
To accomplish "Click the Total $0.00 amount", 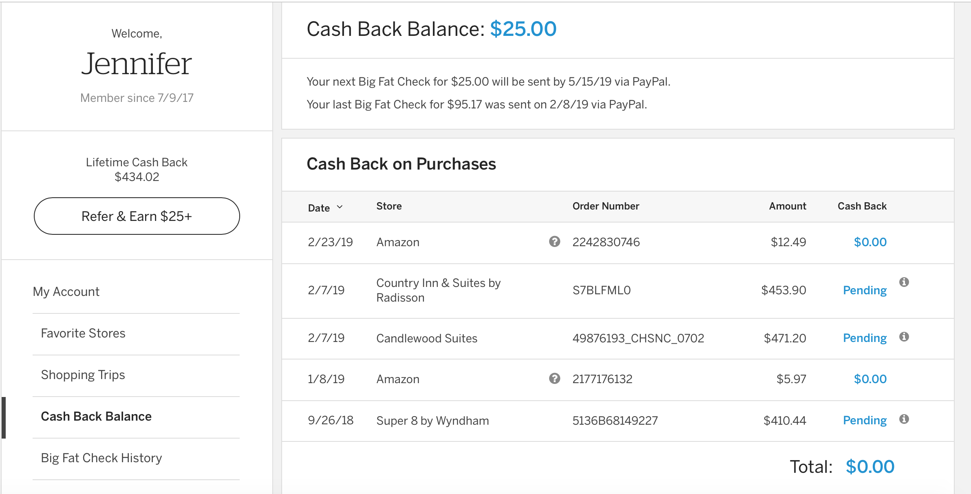I will (x=870, y=467).
